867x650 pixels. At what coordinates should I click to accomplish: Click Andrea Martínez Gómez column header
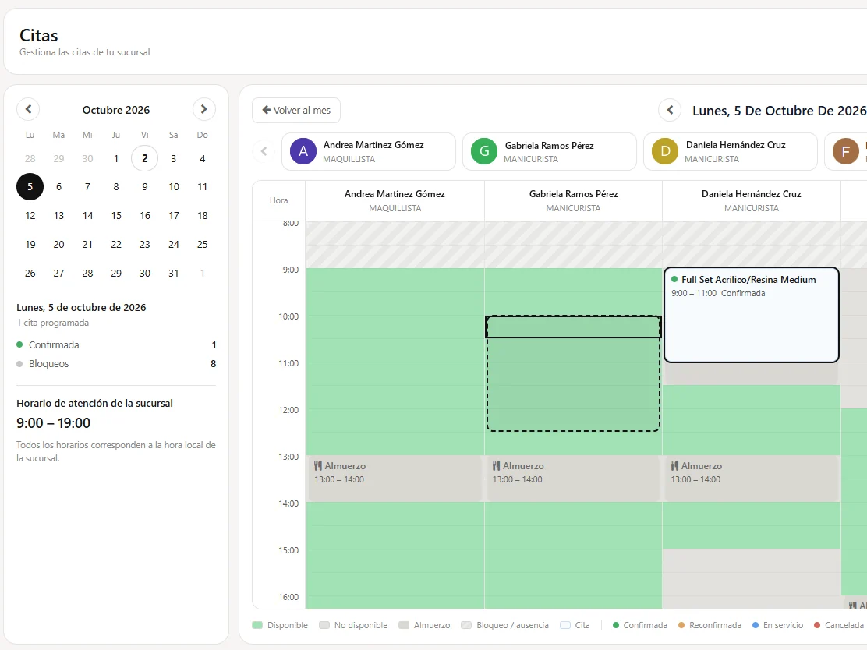(395, 200)
